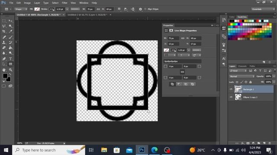277x155 pixels.
Task: Click the foreground color swatch
Action: pos(5,76)
